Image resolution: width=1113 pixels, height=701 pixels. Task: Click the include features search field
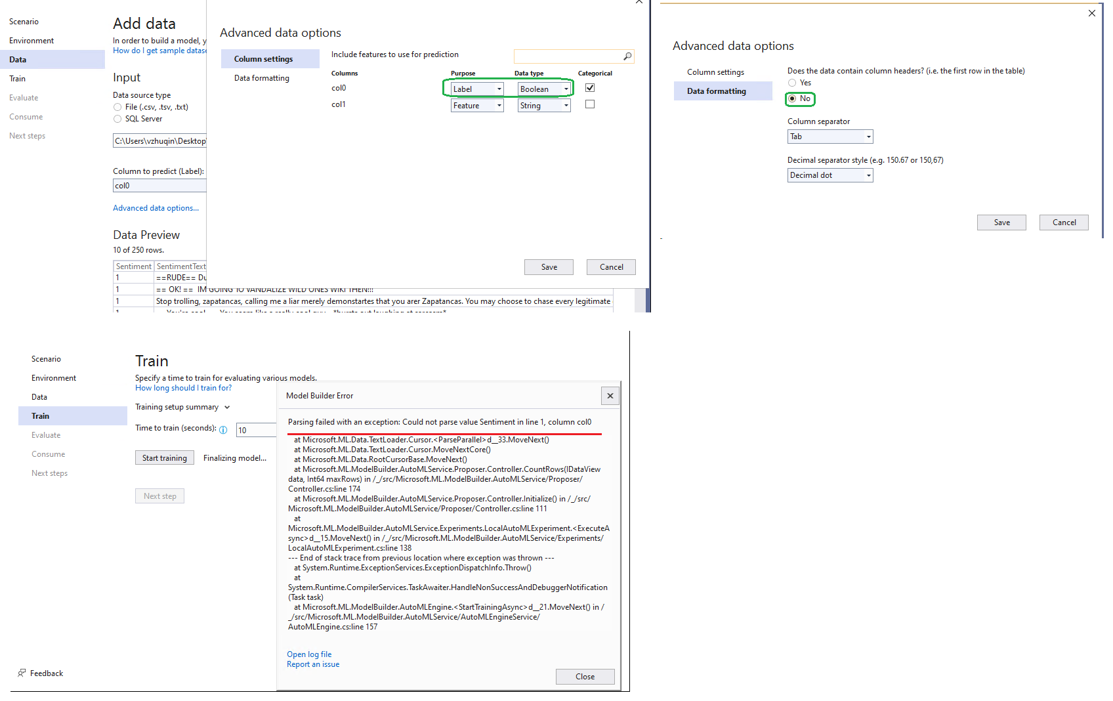click(x=574, y=56)
